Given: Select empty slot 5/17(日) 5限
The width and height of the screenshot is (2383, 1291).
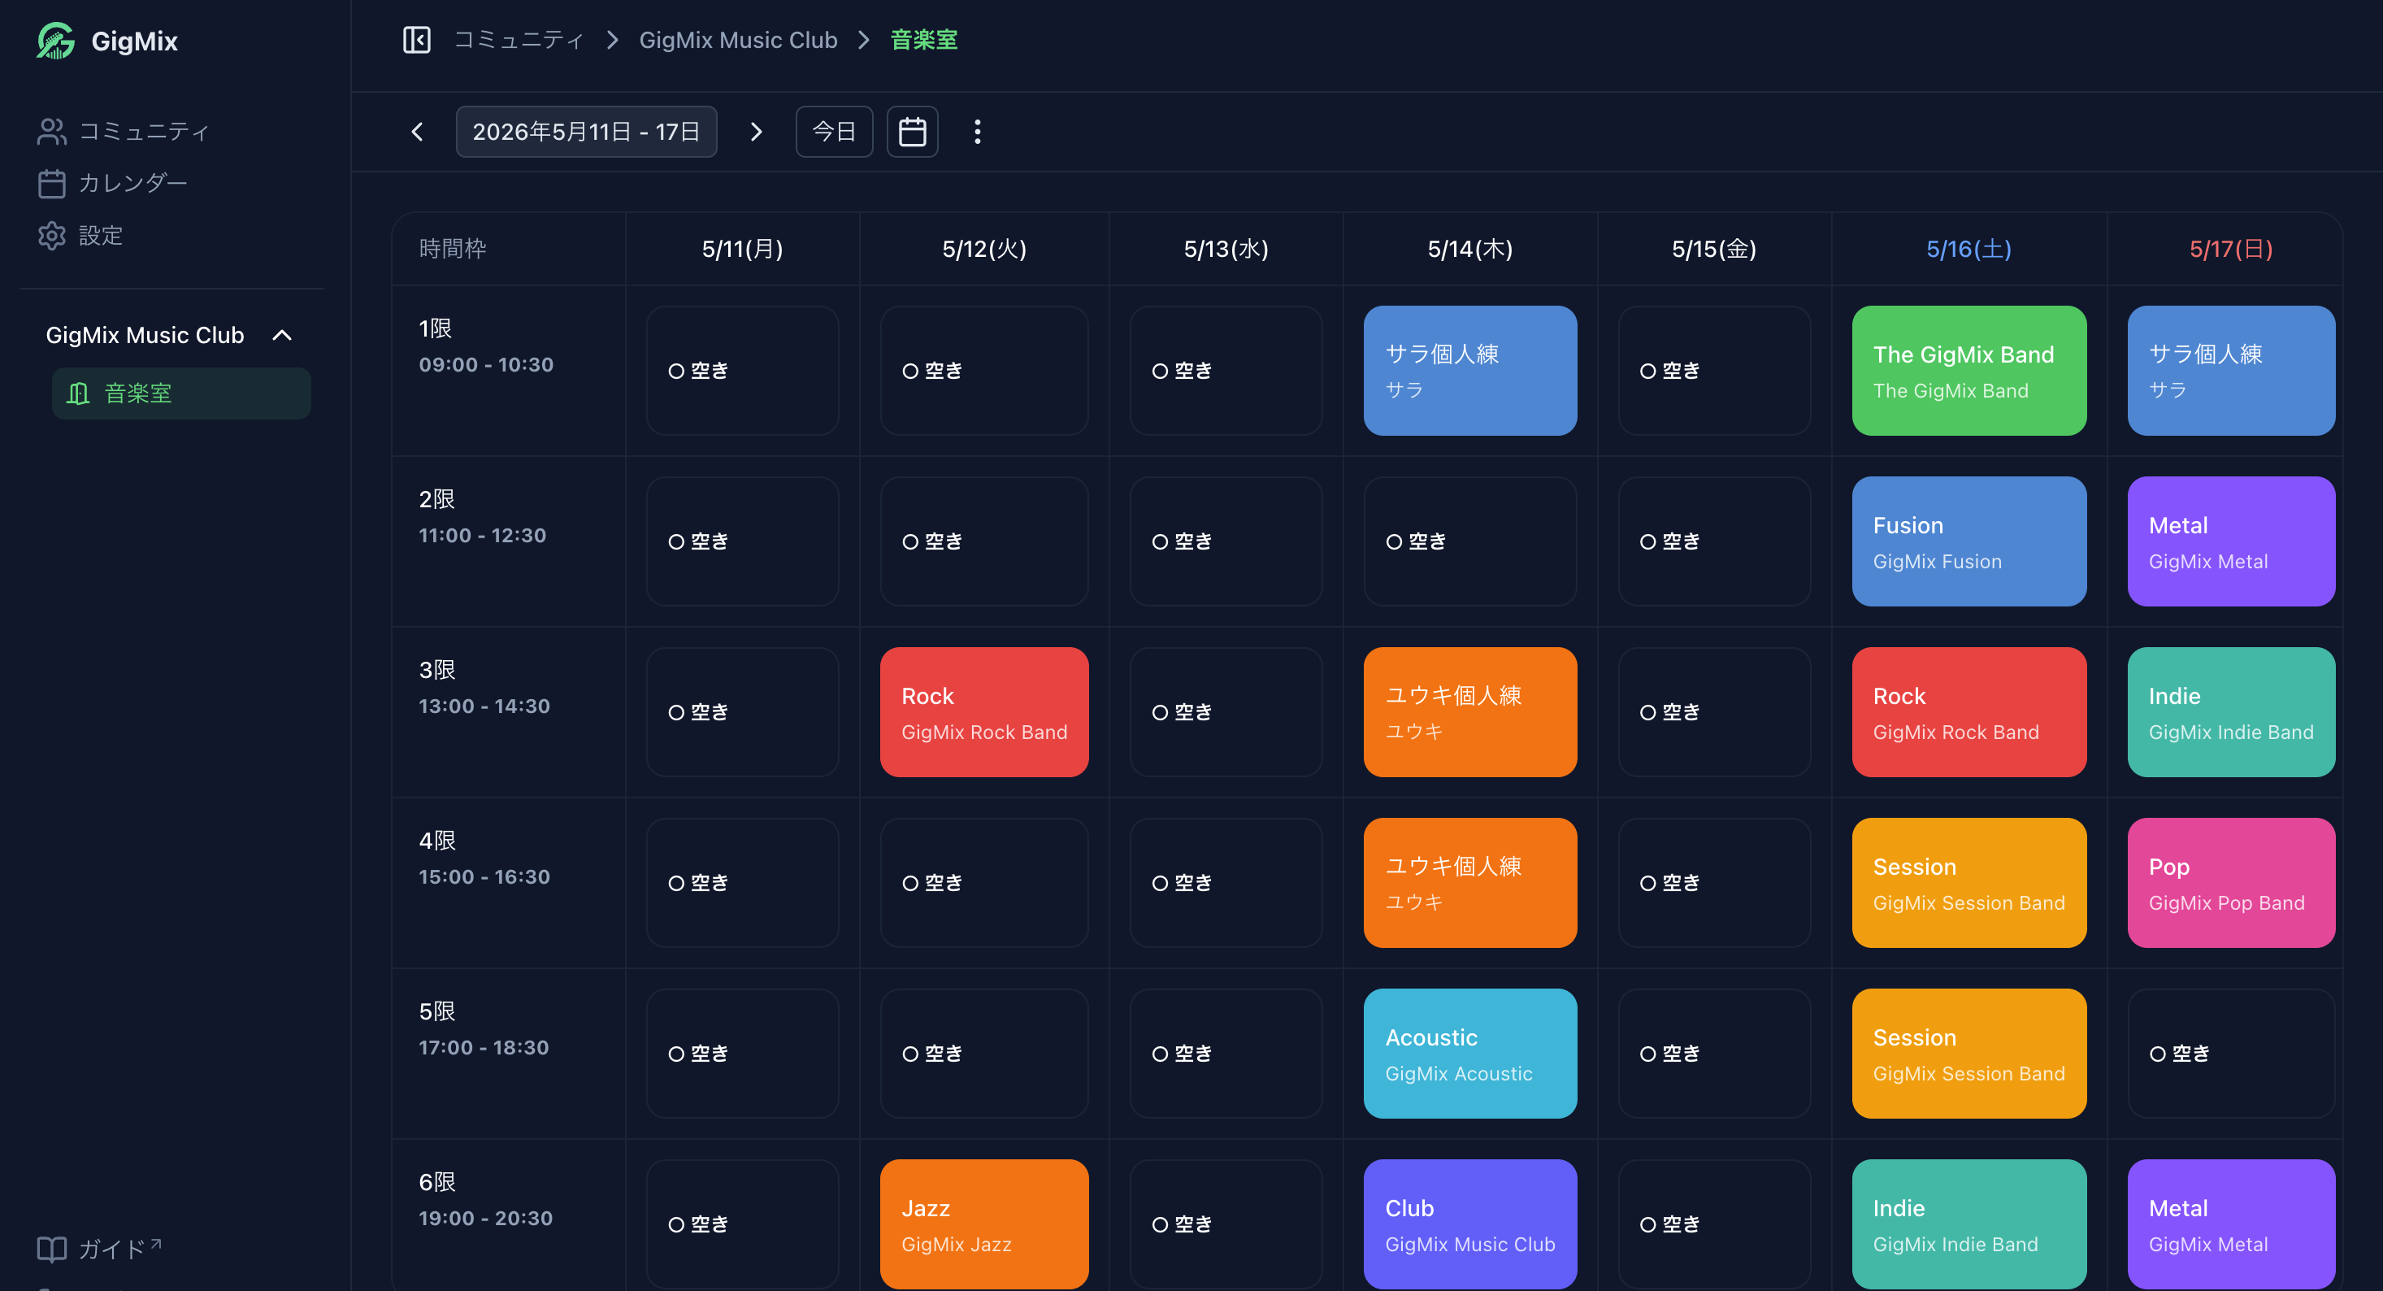Looking at the screenshot, I should tap(2230, 1053).
